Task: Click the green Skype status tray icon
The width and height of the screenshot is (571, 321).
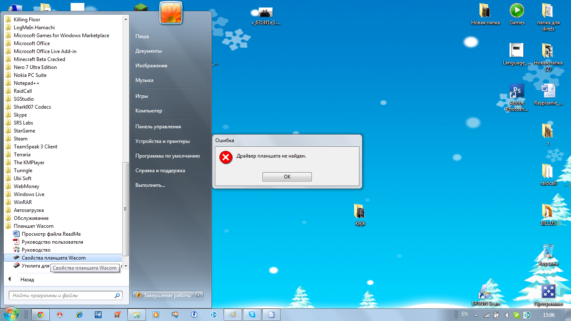Action: click(517, 315)
